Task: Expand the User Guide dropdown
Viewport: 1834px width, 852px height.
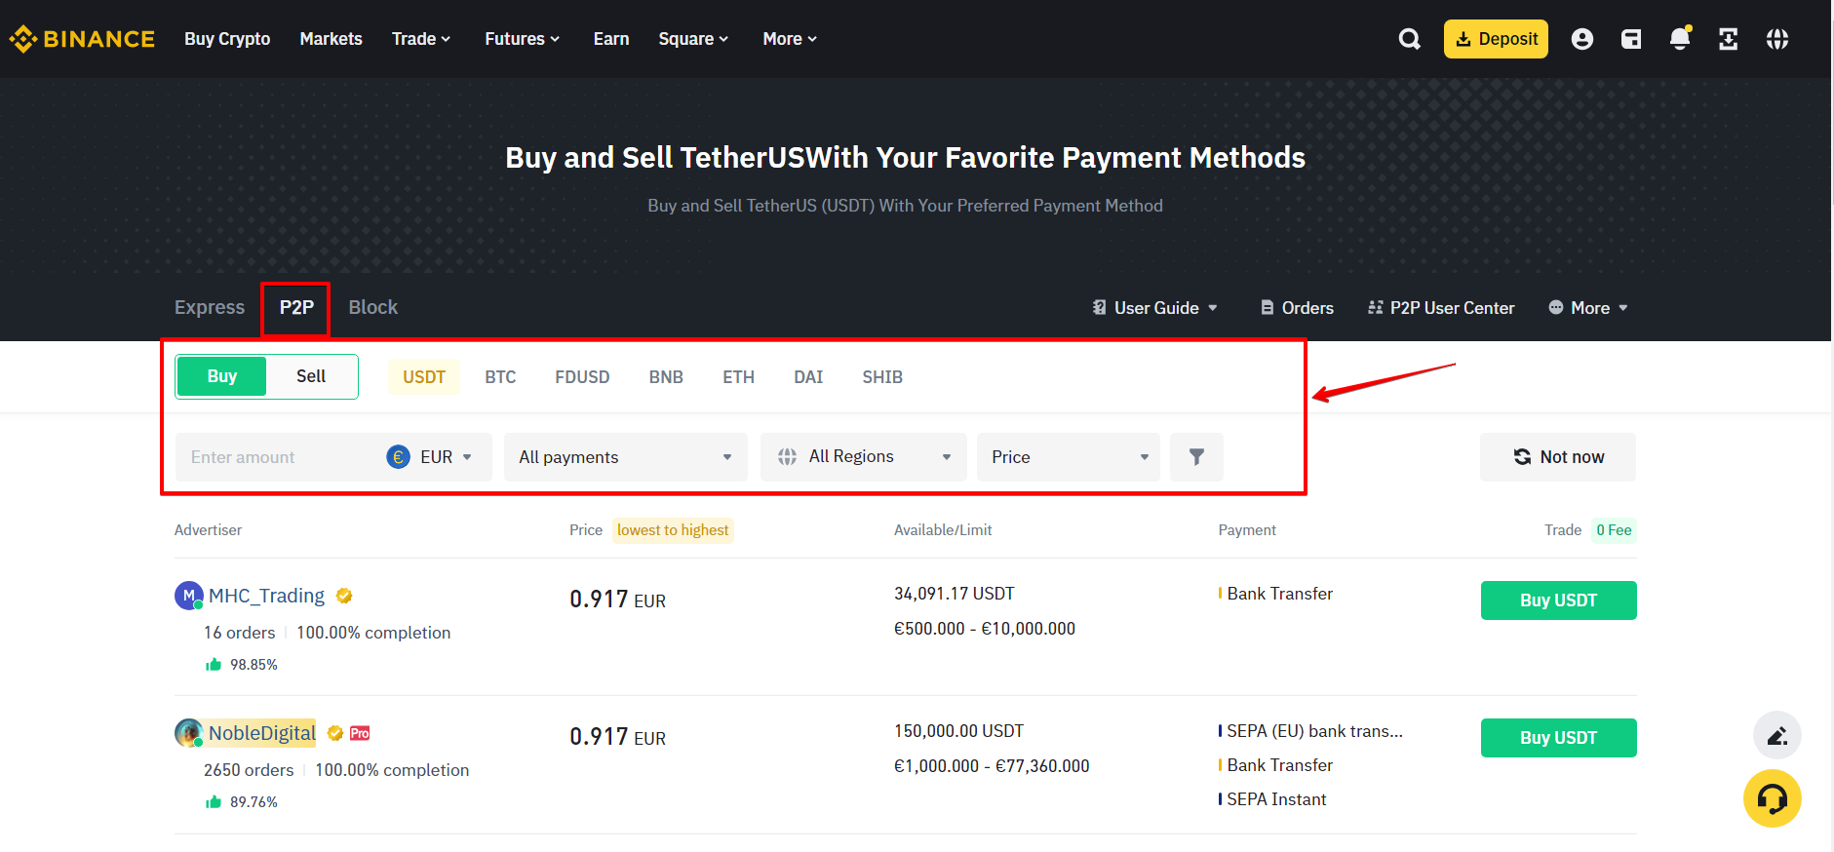Action: click(1155, 308)
